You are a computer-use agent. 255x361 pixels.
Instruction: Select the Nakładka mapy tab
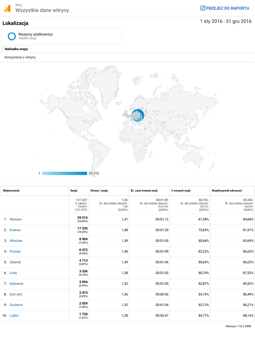coord(16,49)
